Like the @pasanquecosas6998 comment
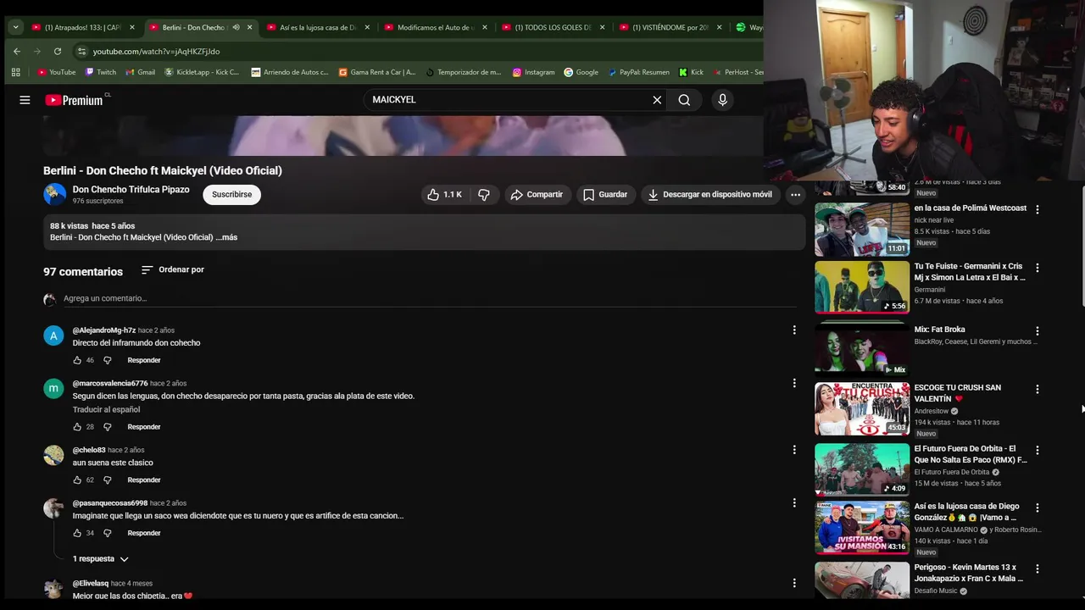 (77, 533)
